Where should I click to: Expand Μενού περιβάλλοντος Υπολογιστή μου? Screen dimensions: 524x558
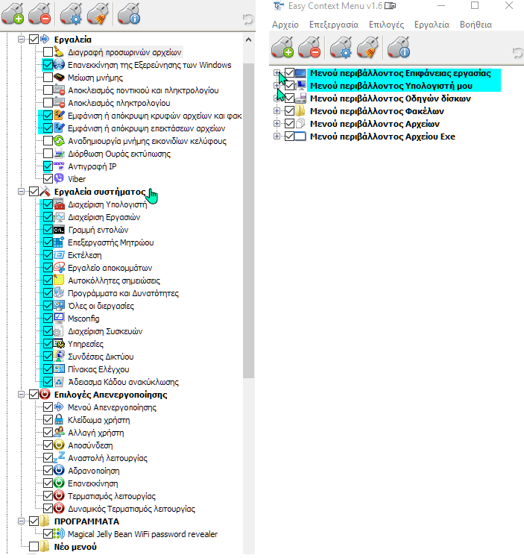[x=277, y=86]
